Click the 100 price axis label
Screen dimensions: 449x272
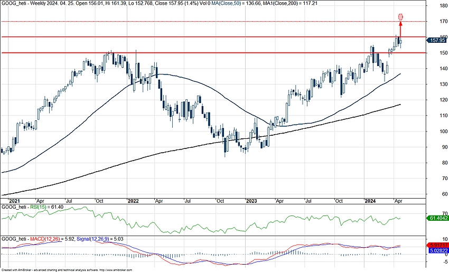tap(444, 132)
